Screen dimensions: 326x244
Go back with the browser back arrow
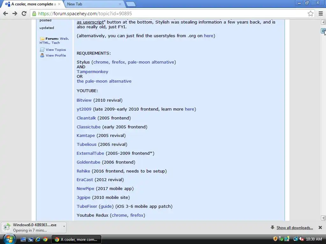[x=6, y=13]
